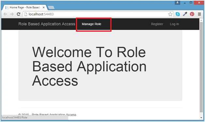Close the browser window
Viewport: 205px width, 122px height.
[199, 3]
